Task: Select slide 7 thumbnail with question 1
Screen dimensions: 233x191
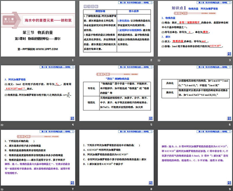Action: [38, 158]
